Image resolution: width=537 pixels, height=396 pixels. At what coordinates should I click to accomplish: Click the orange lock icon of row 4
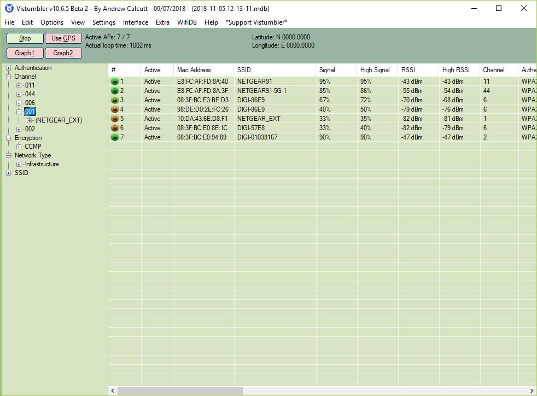point(115,109)
